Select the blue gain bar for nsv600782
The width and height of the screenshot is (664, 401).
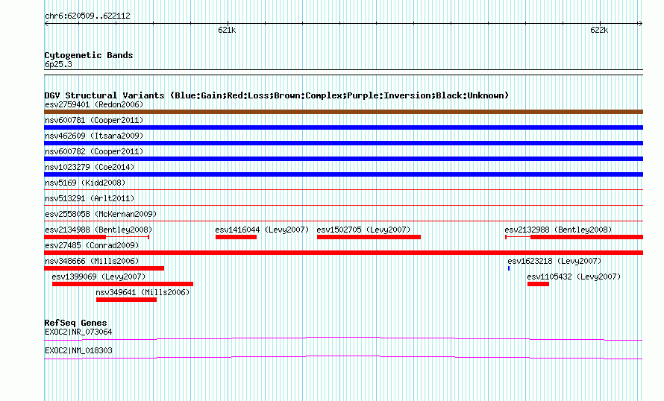pos(343,159)
